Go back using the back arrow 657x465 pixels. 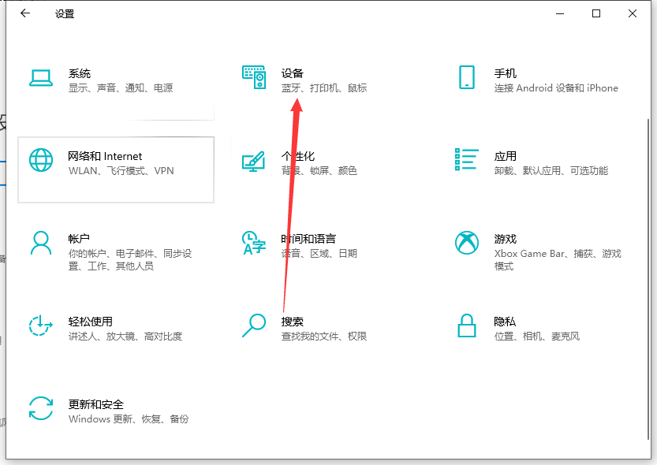tap(25, 13)
